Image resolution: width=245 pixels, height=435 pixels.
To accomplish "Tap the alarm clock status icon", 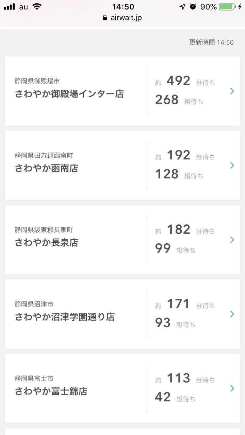I will (x=193, y=7).
